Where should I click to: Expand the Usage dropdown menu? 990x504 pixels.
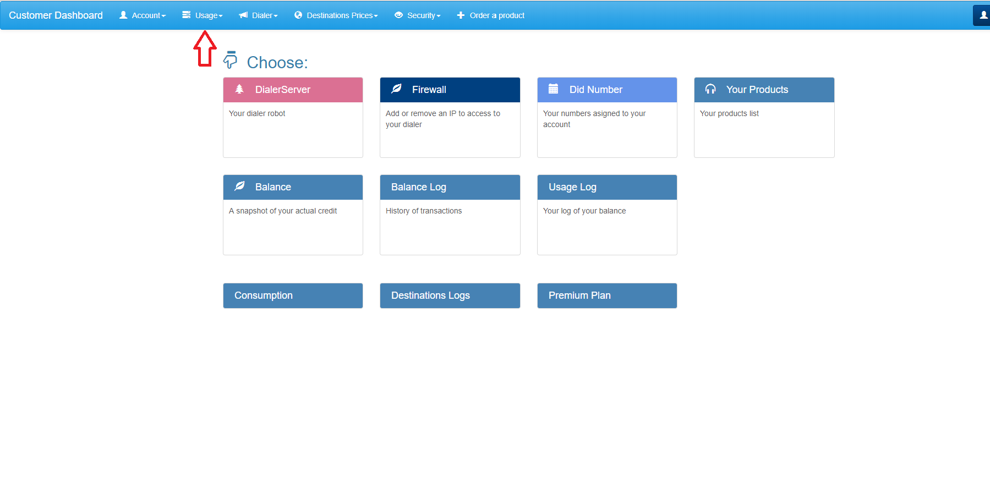click(203, 15)
